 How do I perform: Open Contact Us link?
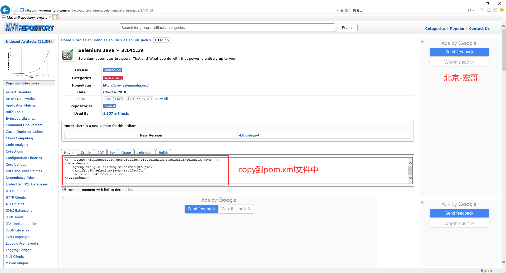479,28
